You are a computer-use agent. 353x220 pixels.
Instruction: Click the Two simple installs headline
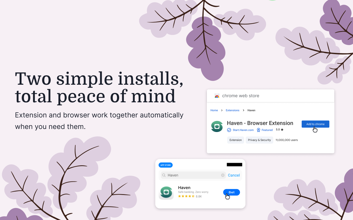99,88
